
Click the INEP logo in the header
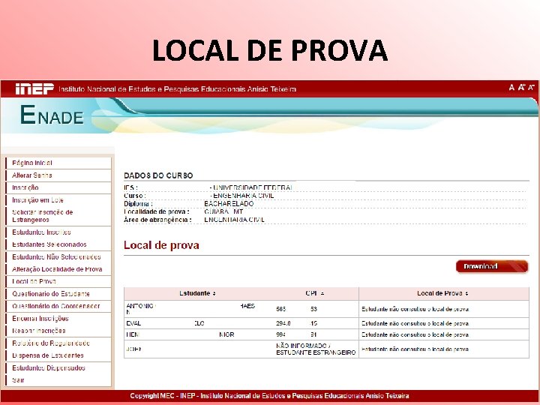(x=34, y=88)
